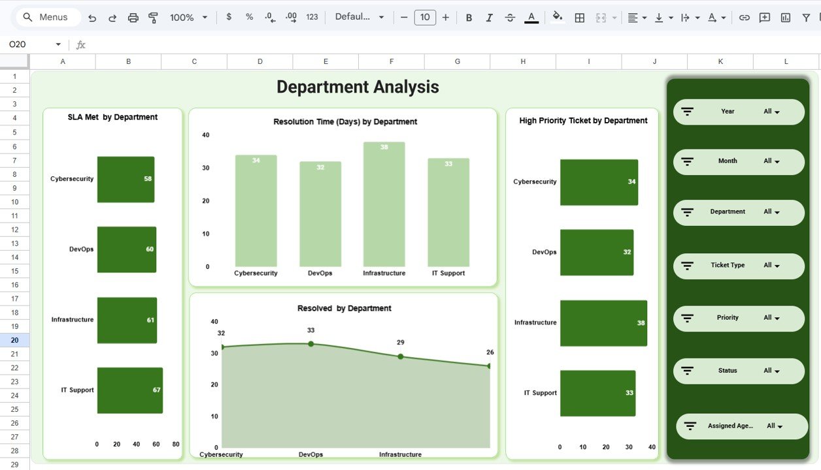821x470 pixels.
Task: Insert a comment
Action: pyautogui.click(x=764, y=18)
